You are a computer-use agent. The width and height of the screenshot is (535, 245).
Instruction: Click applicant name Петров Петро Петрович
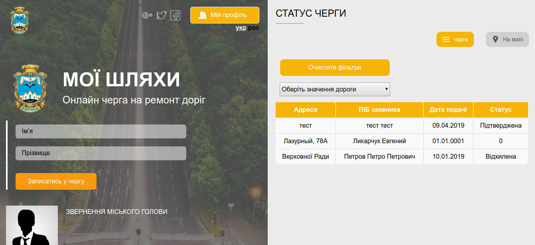pos(379,157)
